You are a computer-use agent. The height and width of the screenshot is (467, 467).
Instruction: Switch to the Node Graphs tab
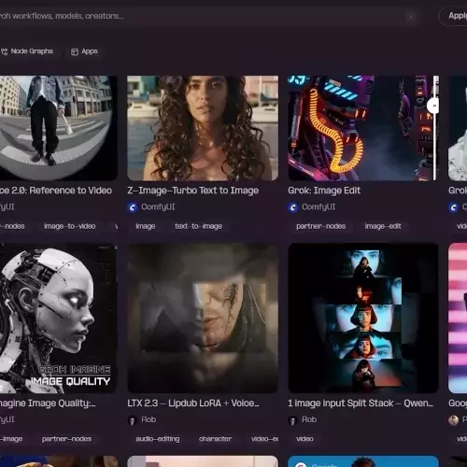27,51
